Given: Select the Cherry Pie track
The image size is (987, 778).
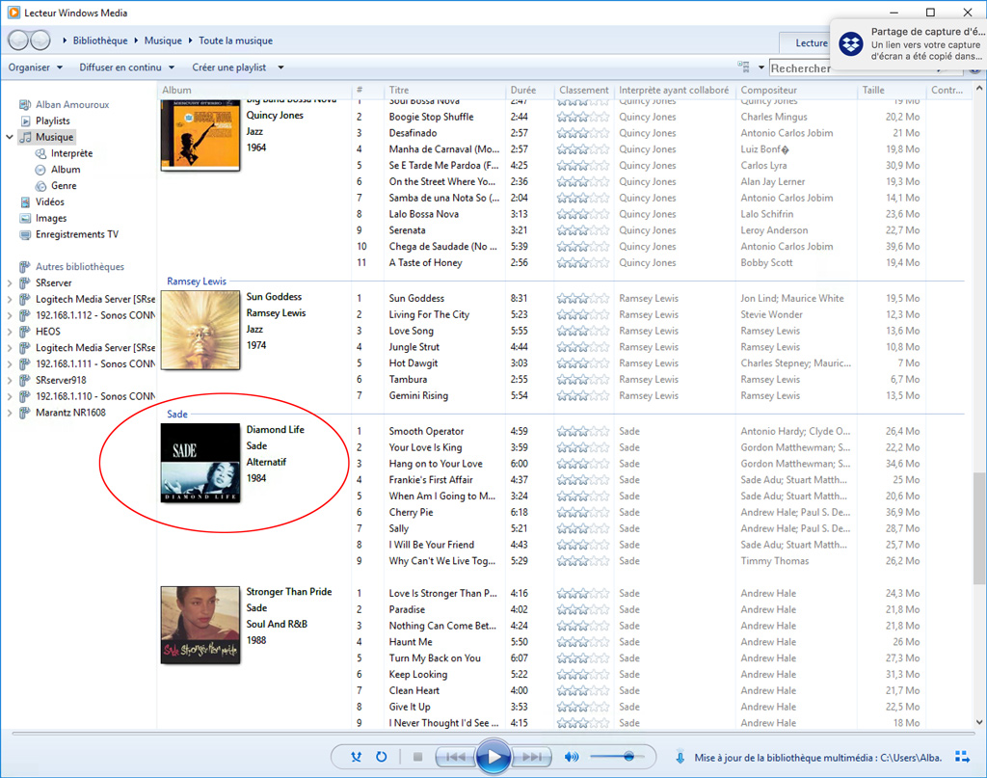Looking at the screenshot, I should click(411, 512).
